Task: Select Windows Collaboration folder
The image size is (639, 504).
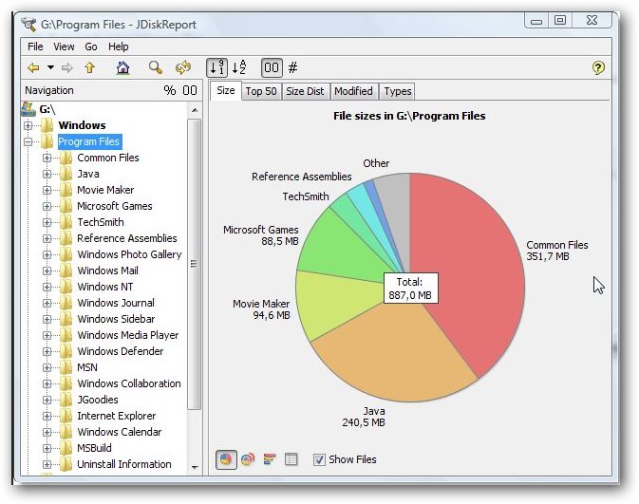Action: [x=129, y=383]
